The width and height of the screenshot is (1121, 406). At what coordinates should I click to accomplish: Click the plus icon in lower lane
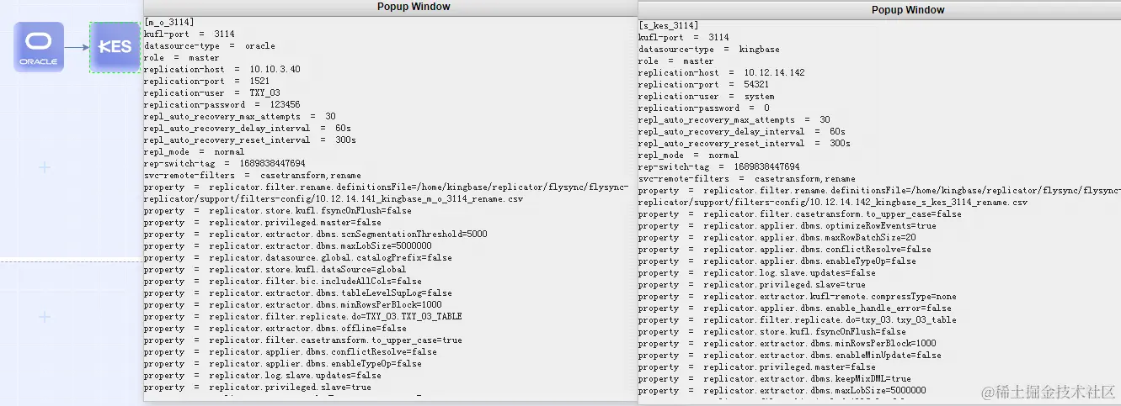coord(45,317)
